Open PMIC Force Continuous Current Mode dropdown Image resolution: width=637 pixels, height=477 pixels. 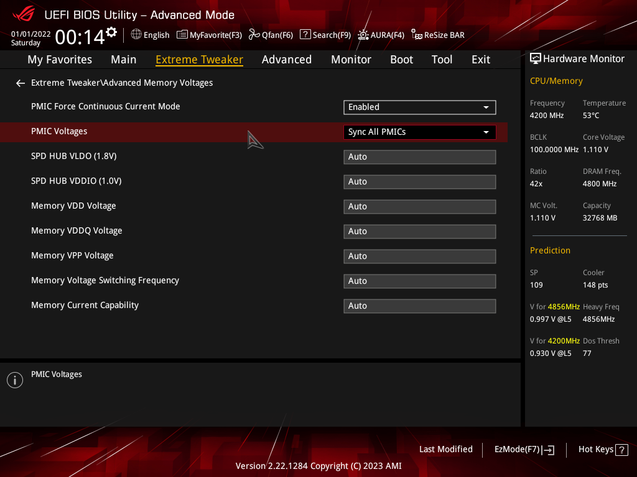tap(420, 107)
